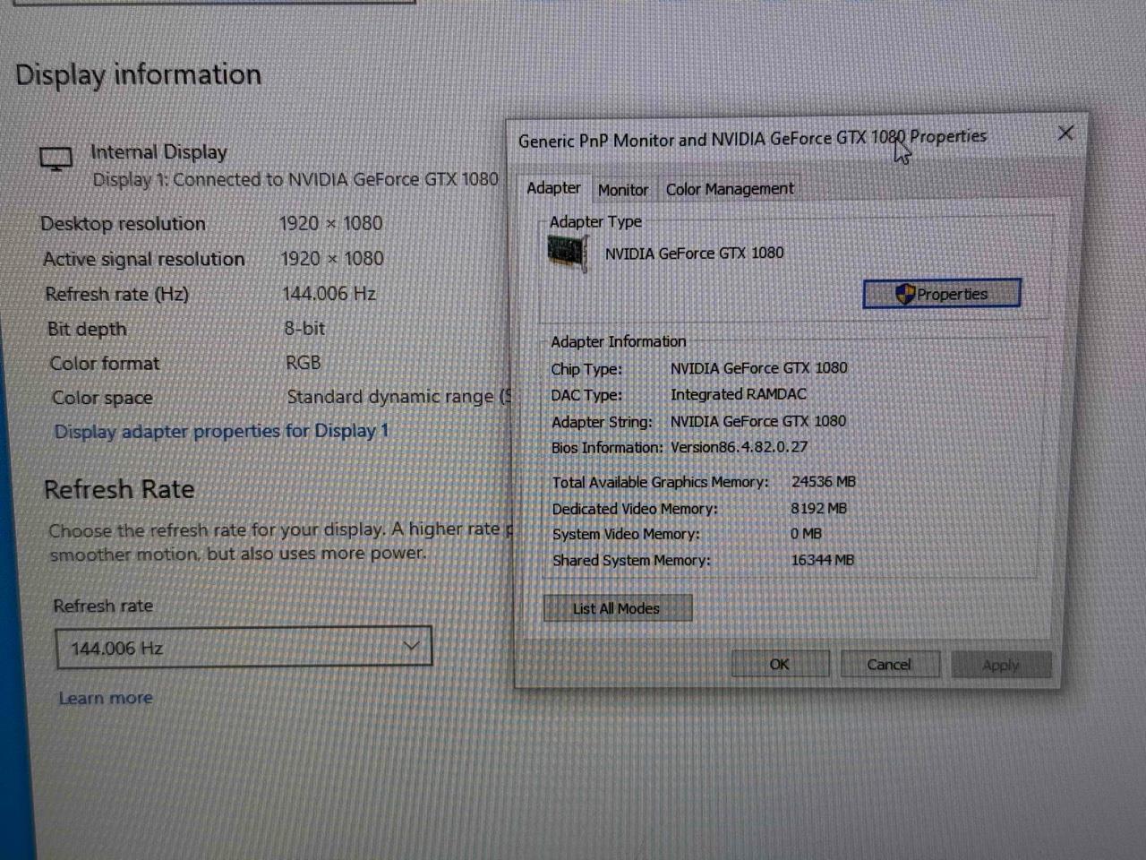Click the Refresh Rate section heading
The width and height of the screenshot is (1146, 860).
pos(119,489)
